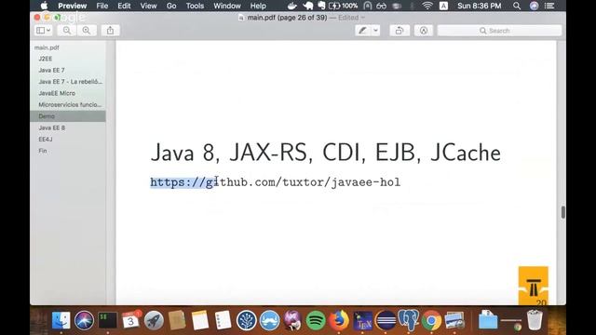Open the PostgreSQL elephant in dock

pyautogui.click(x=409, y=320)
